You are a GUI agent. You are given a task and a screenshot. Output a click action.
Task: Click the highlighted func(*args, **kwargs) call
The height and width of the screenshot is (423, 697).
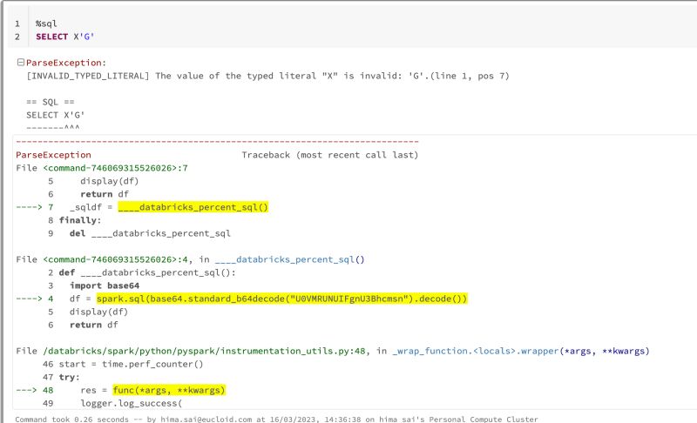[169, 390]
